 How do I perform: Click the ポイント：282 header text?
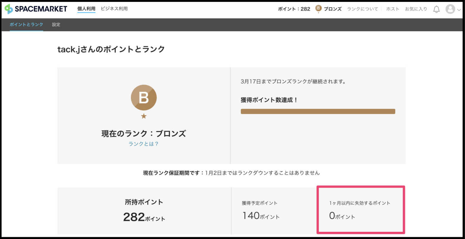click(294, 9)
